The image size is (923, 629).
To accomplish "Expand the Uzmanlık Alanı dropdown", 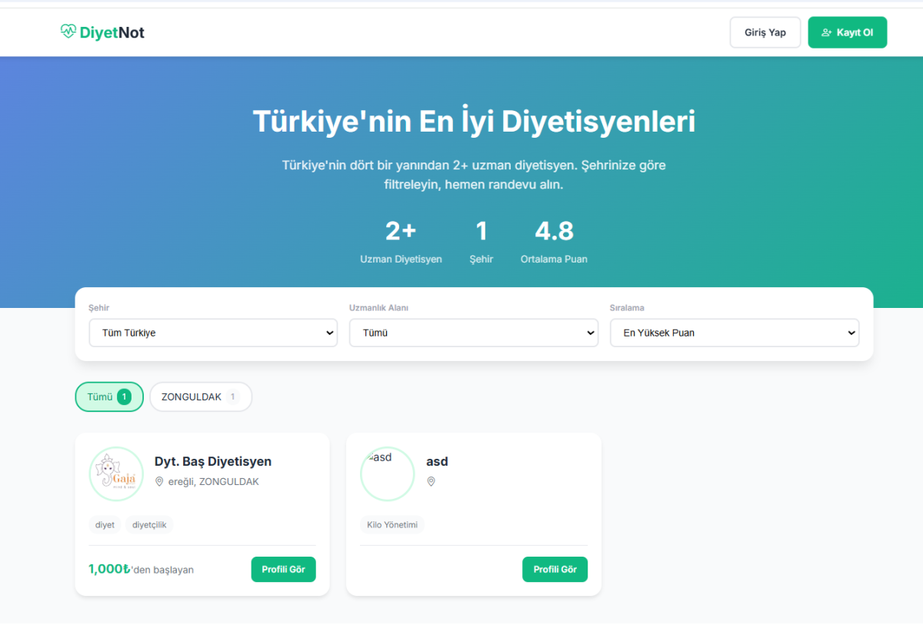I will coord(473,333).
